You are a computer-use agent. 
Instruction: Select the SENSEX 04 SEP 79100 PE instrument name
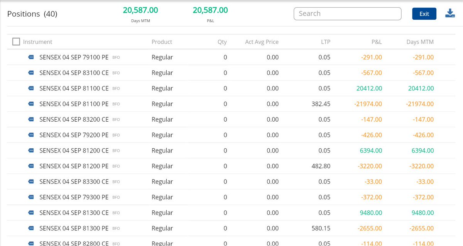pyautogui.click(x=74, y=57)
